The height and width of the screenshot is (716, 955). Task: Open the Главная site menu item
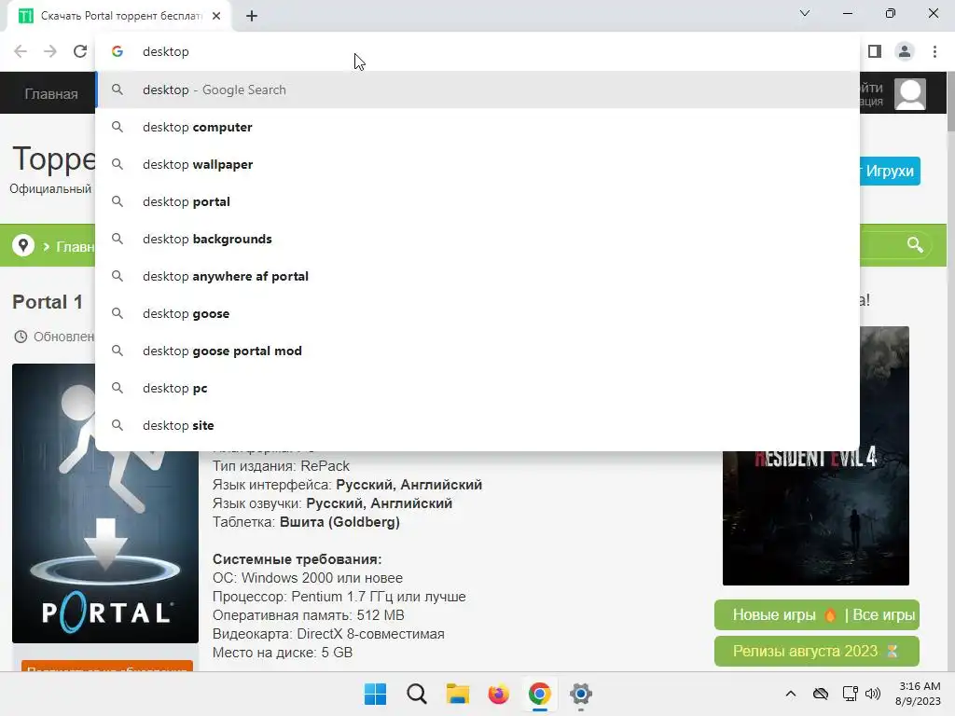[51, 94]
